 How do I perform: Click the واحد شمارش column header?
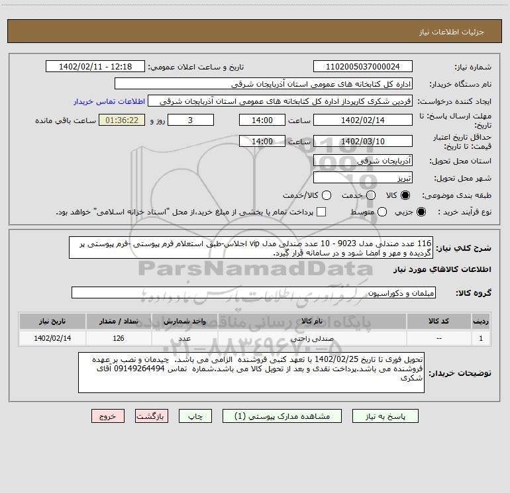click(184, 321)
